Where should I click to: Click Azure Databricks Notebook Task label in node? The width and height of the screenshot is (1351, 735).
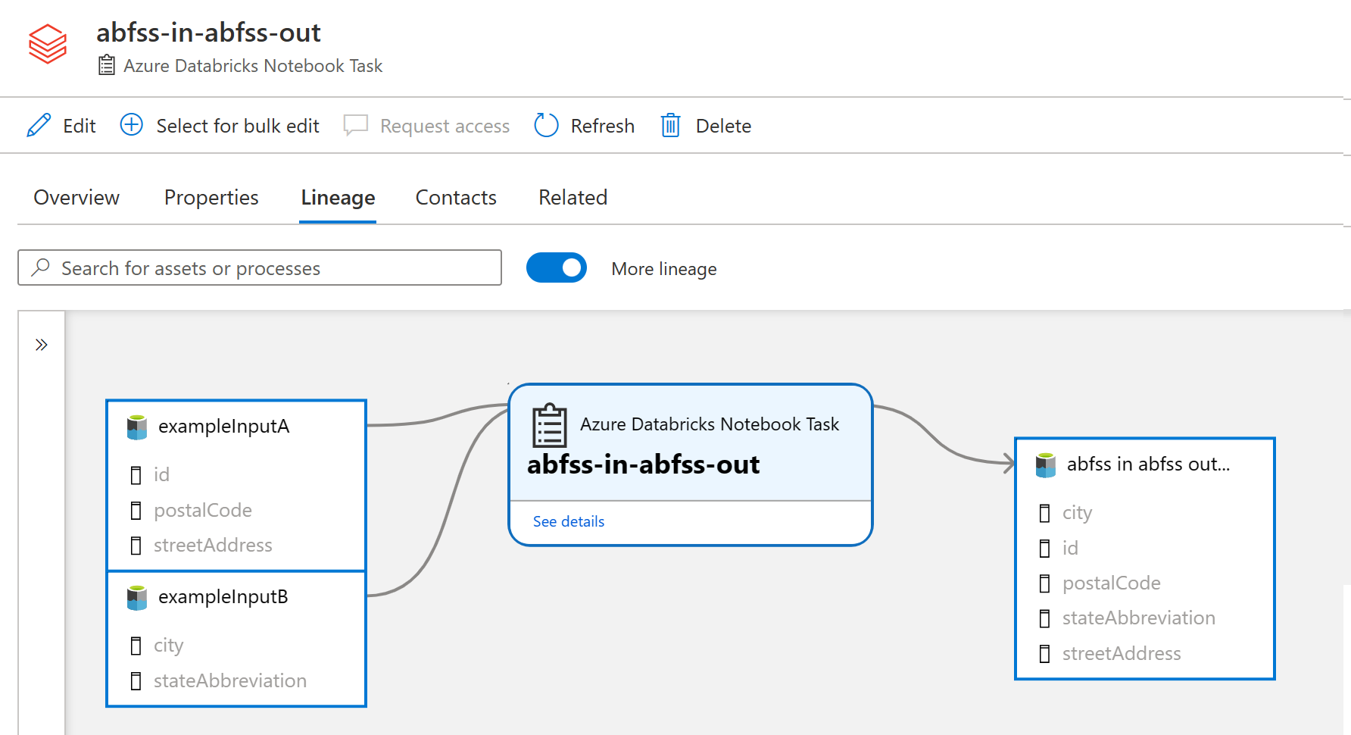click(710, 424)
